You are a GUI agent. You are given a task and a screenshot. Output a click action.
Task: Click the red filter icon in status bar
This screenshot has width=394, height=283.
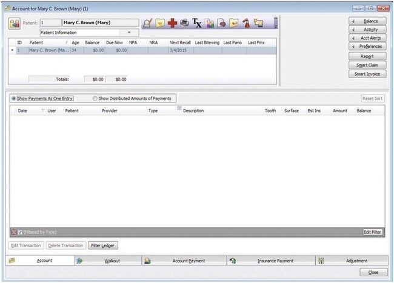point(13,232)
